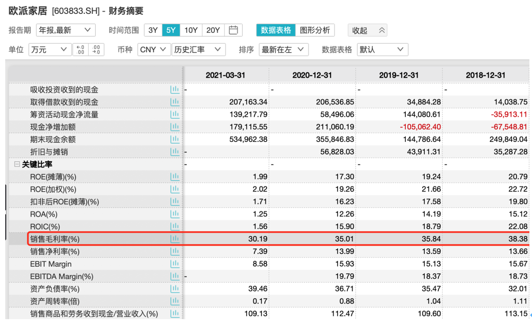This screenshot has height=320, width=532.
Task: Click chart icon next to EBIT Margin
Action: [175, 264]
